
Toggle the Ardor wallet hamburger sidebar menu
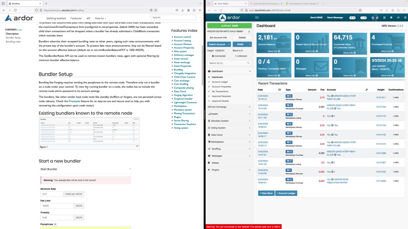257,17
